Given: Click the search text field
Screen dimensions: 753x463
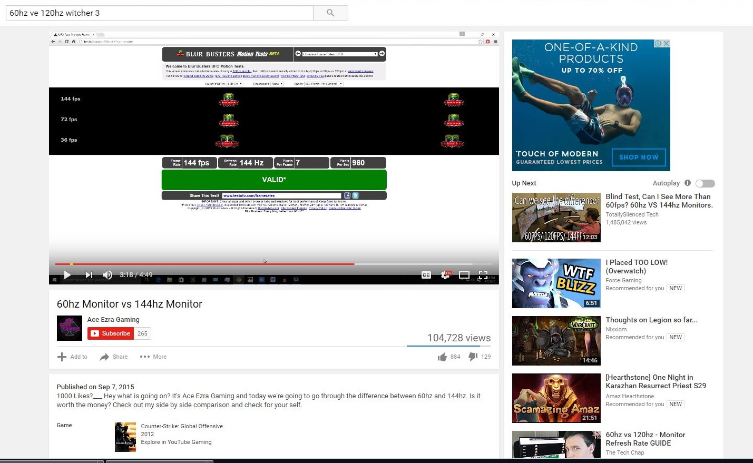Looking at the screenshot, I should point(159,13).
